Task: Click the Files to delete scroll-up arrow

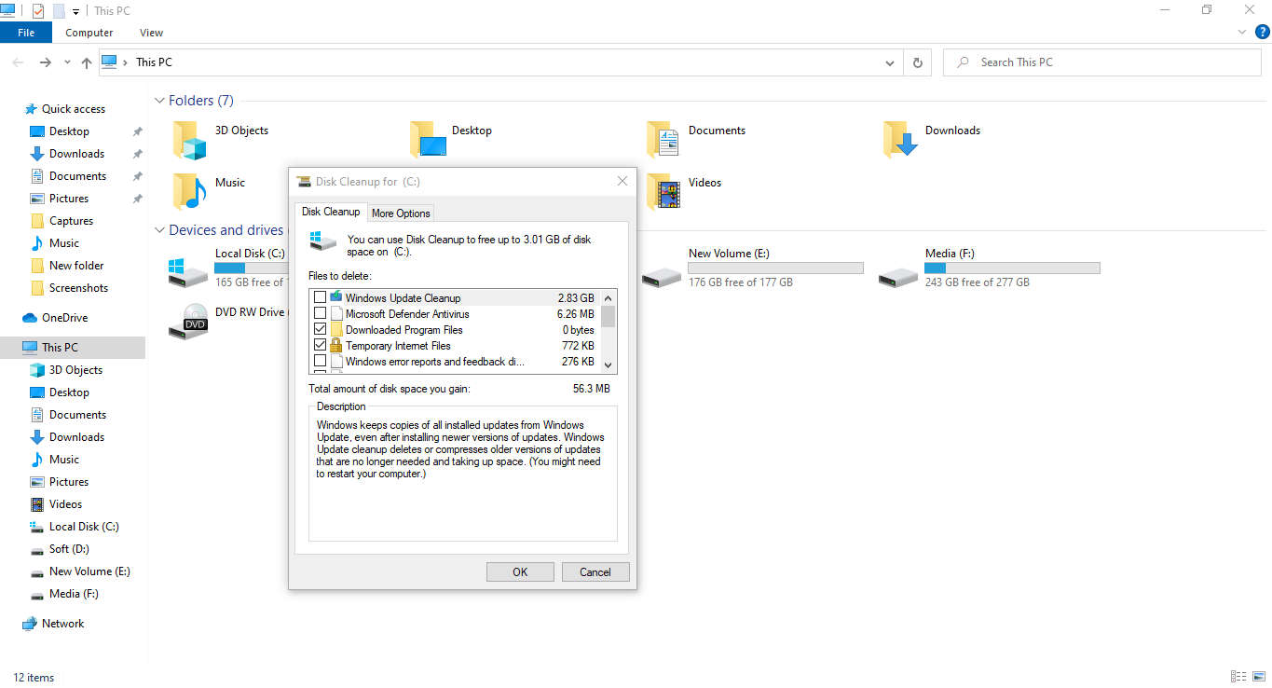Action: pos(609,298)
